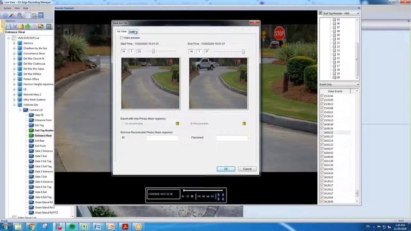Open the System menu
Image resolution: width=411 pixels, height=231 pixels.
pyautogui.click(x=7, y=8)
